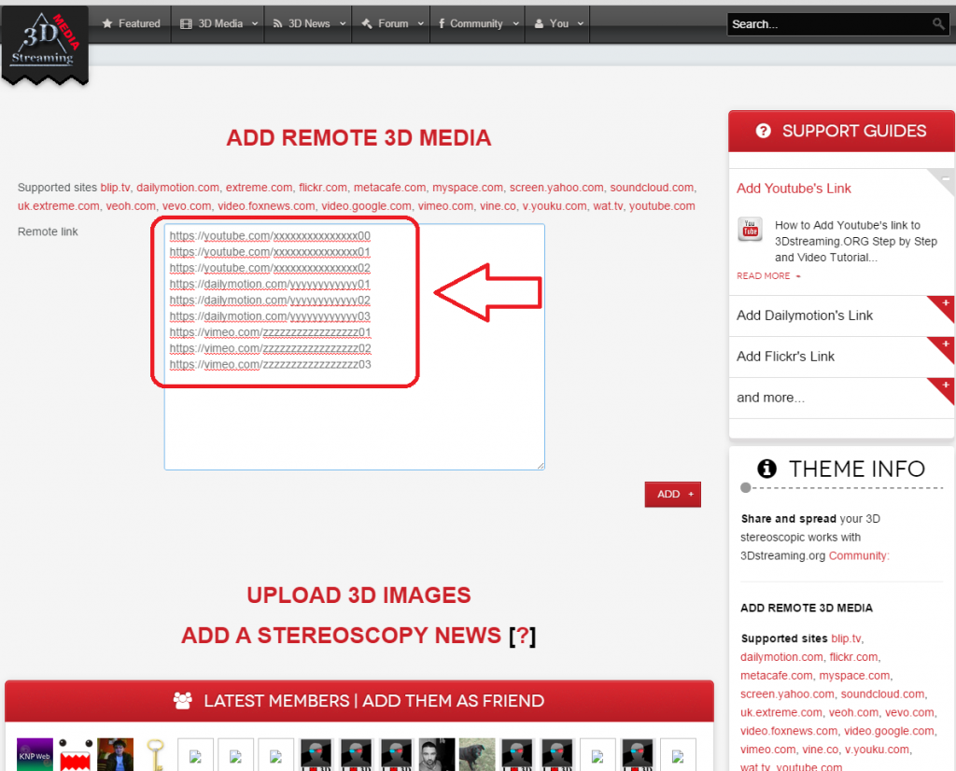Click the ADD REMOTE 3D MEDIA heading
Image resolution: width=956 pixels, height=771 pixels.
[358, 138]
